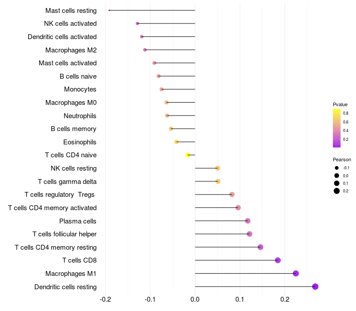Select the T cells CD8 data point

(278, 260)
